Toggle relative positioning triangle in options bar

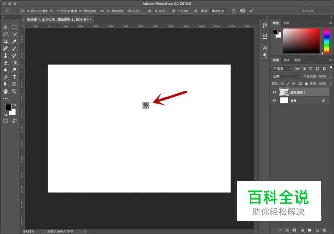point(51,11)
